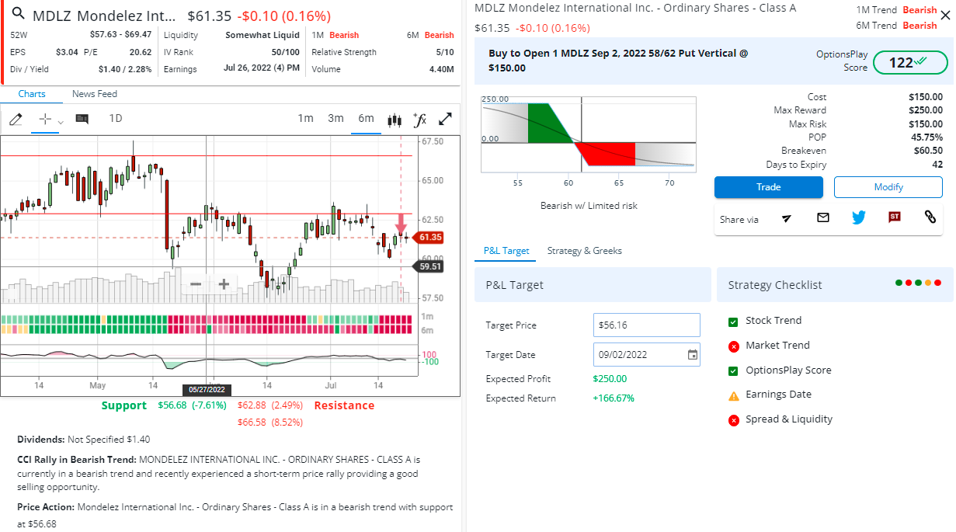Viewport: 956px width, 532px height.
Task: Open the crosshair tool dropdown arrow
Action: coord(61,122)
